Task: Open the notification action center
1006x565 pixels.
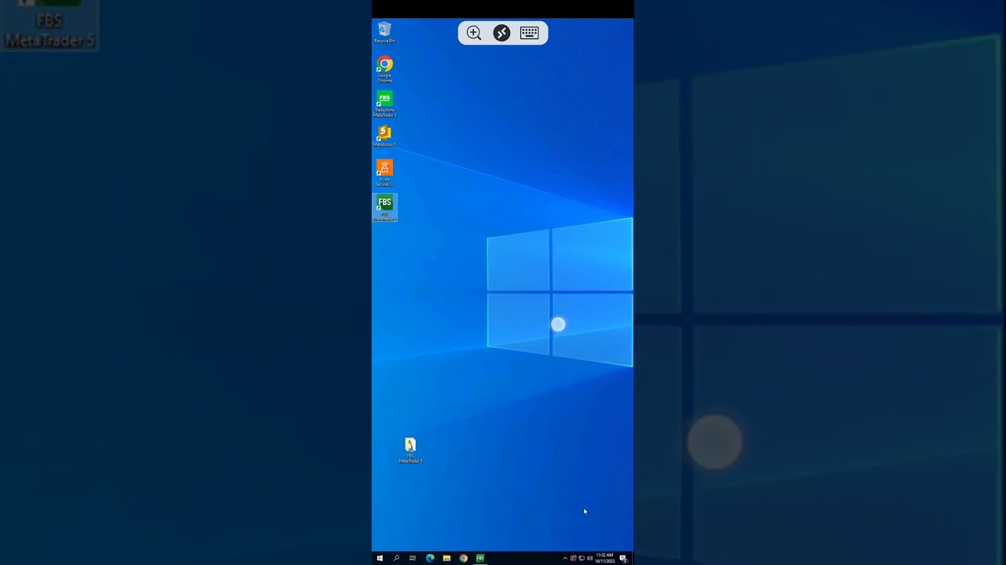Action: pos(623,559)
